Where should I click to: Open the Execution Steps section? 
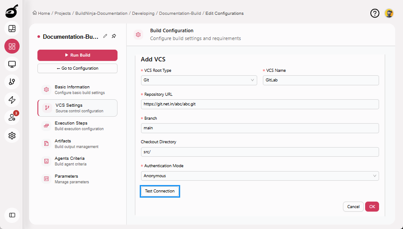tap(77, 126)
